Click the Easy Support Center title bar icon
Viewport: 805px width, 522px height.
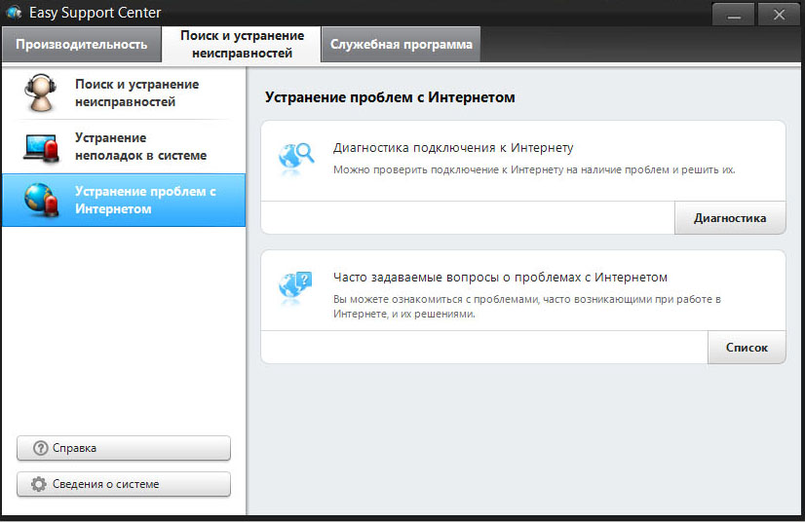(14, 13)
